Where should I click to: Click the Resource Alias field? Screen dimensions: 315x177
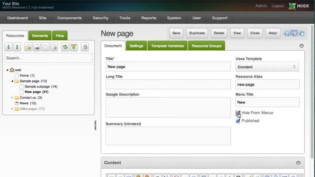tap(267, 85)
